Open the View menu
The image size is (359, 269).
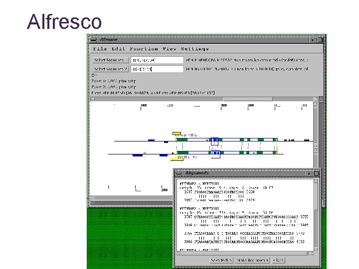[x=170, y=49]
